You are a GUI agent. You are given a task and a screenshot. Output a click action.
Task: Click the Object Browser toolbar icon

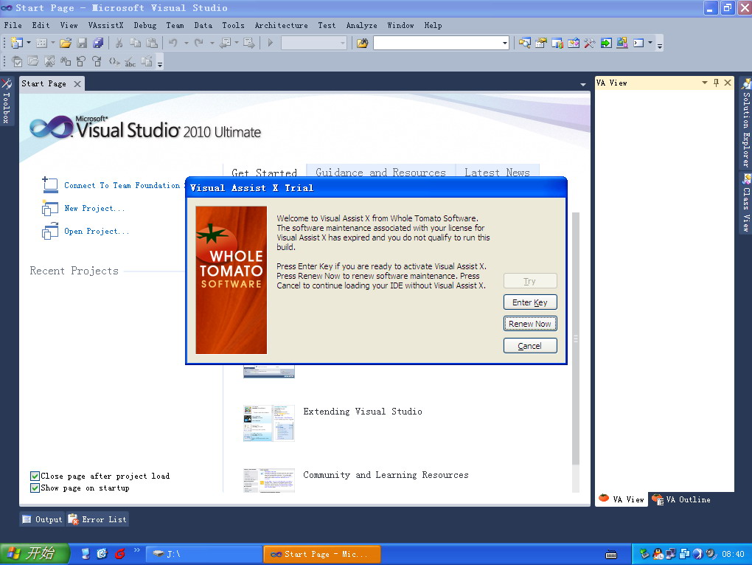point(574,44)
